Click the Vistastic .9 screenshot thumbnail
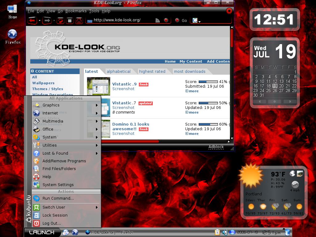Image resolution: width=316 pixels, height=237 pixels. click(x=98, y=86)
